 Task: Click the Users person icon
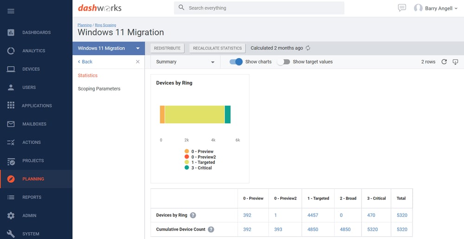point(11,88)
